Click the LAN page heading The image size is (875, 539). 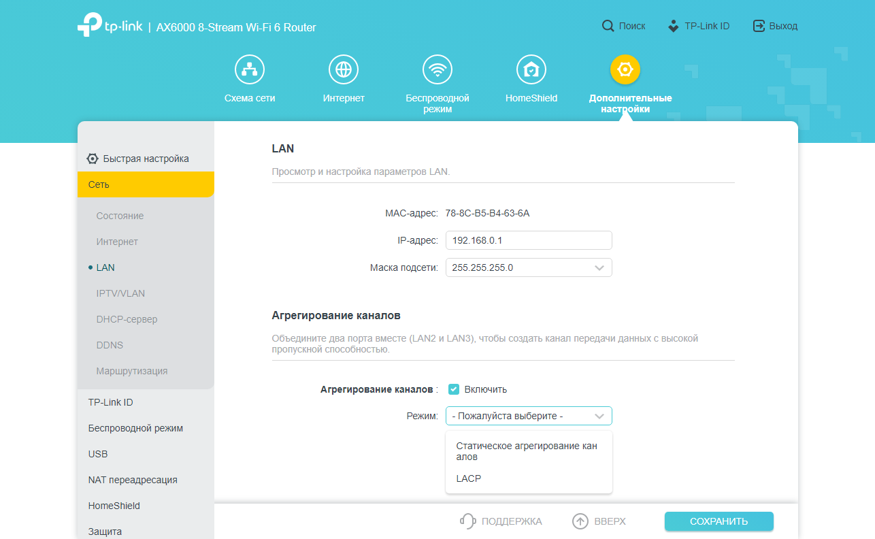283,148
